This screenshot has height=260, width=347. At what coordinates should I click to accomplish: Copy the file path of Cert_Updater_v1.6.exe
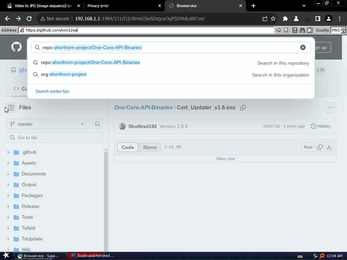tap(243, 107)
